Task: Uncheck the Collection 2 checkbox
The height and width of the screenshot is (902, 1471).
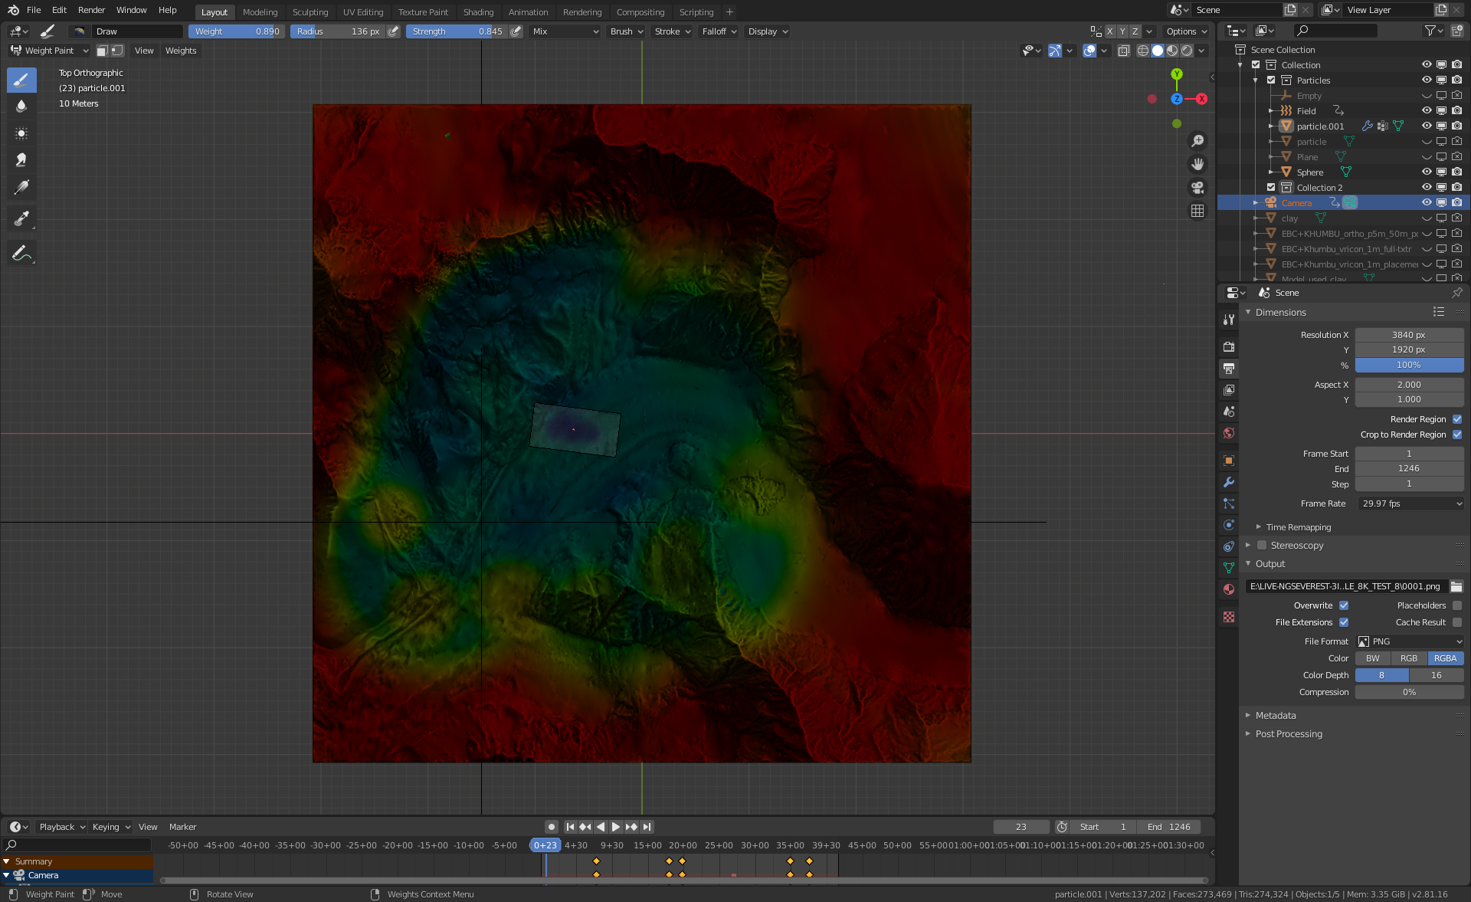Action: click(x=1271, y=187)
